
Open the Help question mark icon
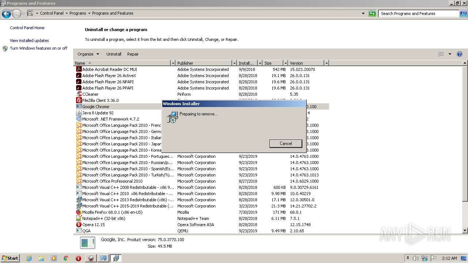tap(460, 54)
